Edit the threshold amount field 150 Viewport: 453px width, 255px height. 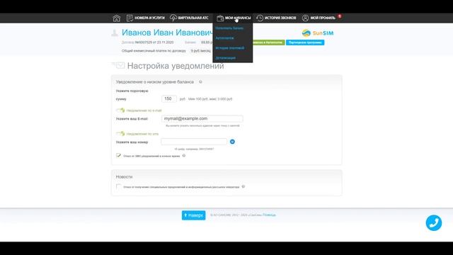click(169, 99)
